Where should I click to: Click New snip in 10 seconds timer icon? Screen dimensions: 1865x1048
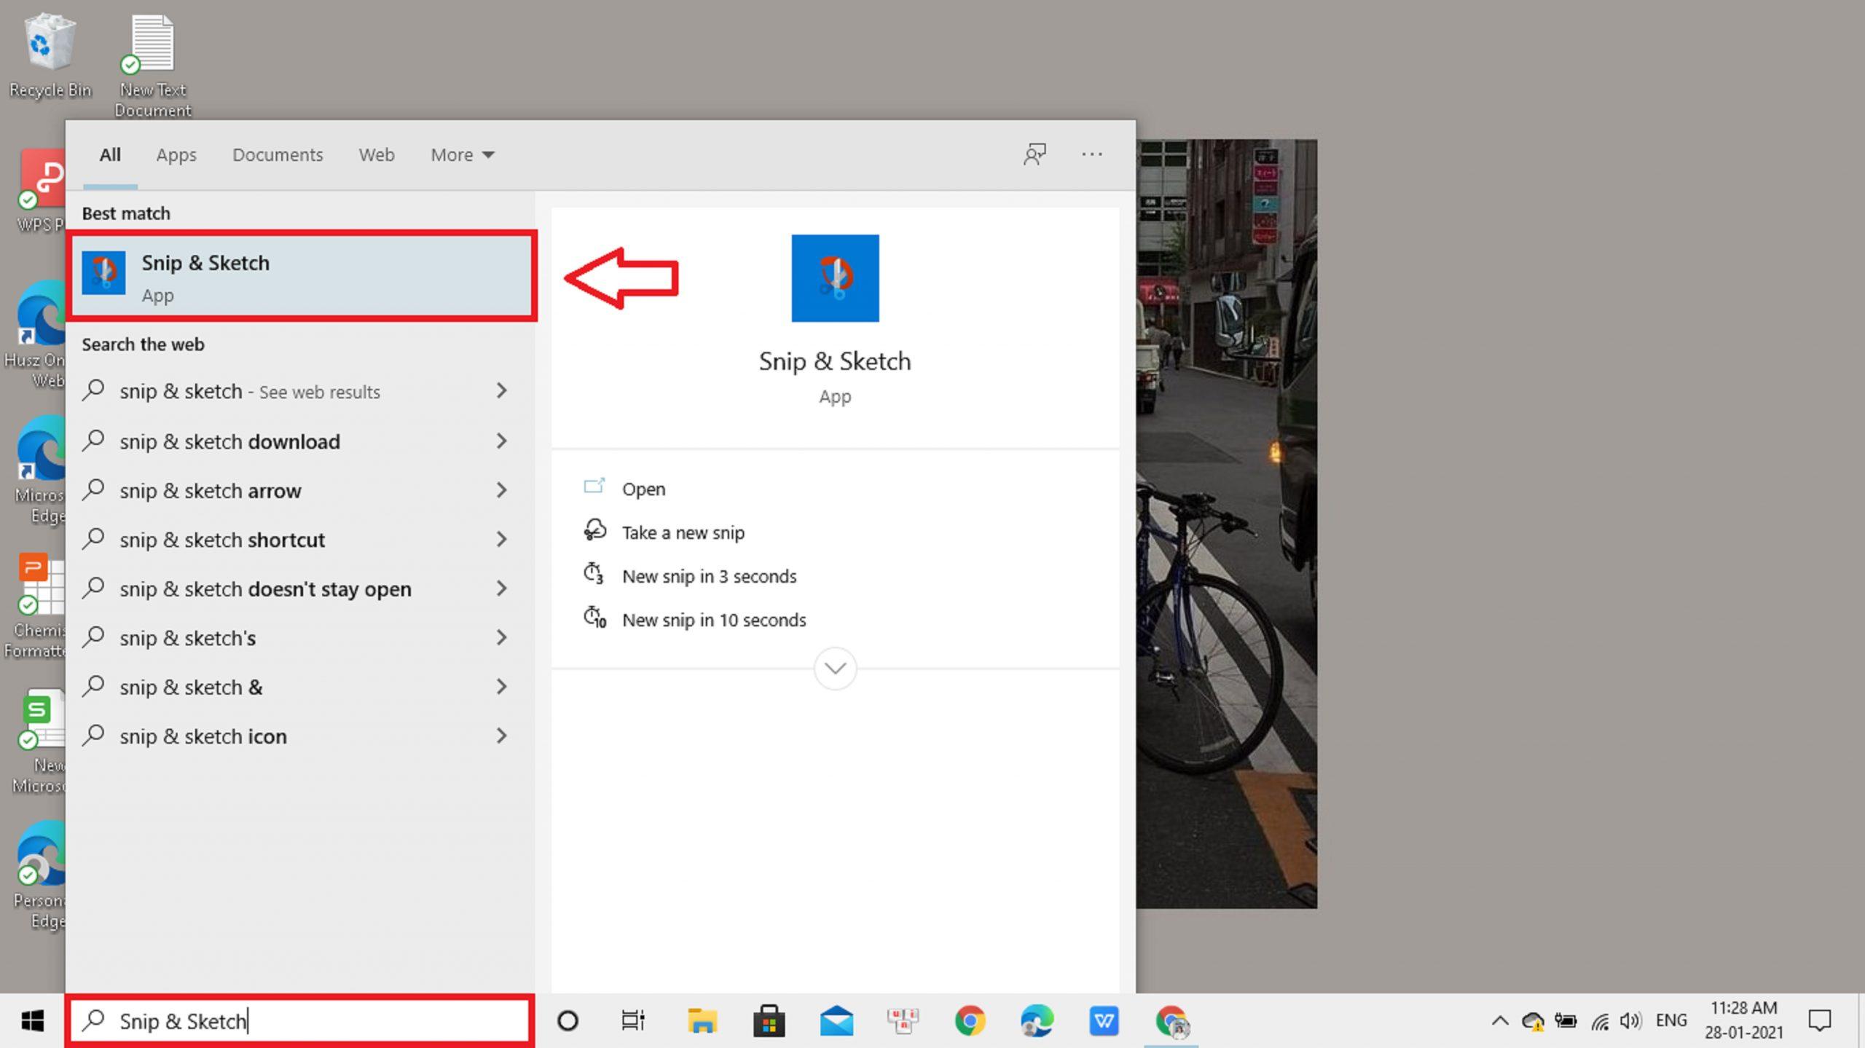pos(594,618)
